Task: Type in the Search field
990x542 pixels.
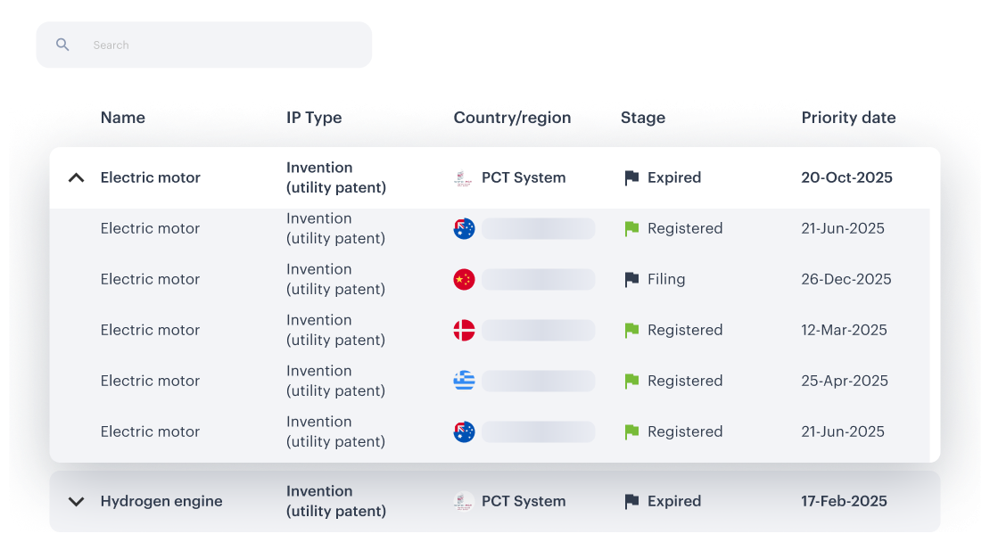Action: [x=223, y=45]
